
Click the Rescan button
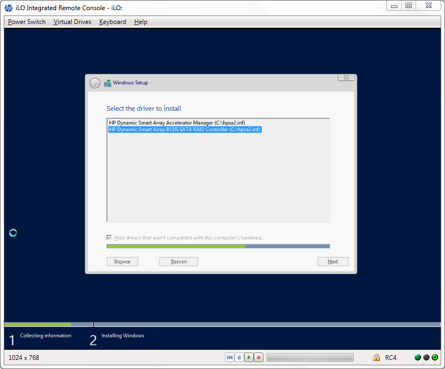(x=178, y=262)
